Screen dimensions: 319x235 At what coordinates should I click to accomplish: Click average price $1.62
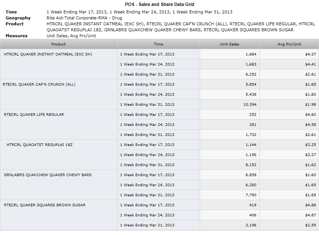point(310,165)
